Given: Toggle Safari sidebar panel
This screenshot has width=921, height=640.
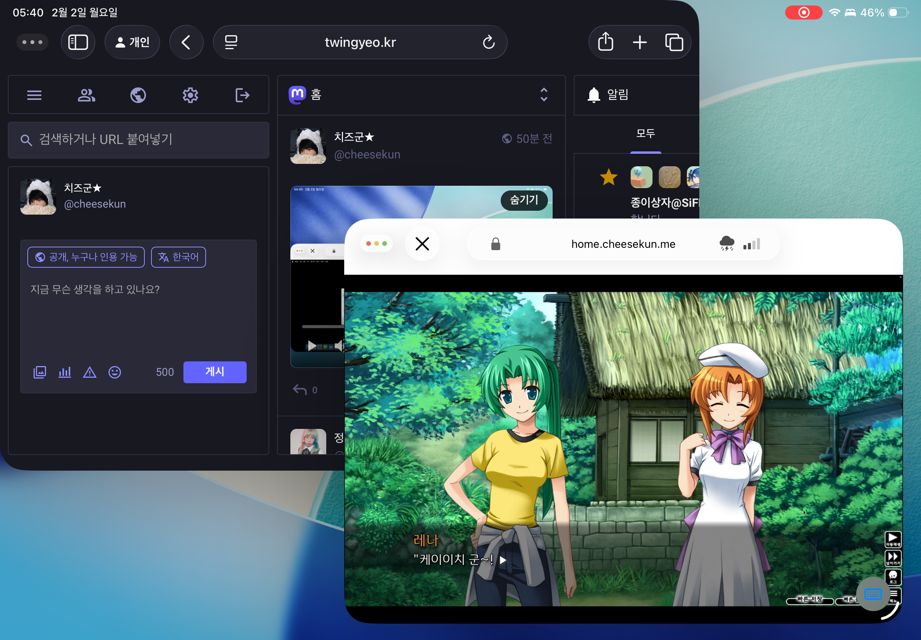Looking at the screenshot, I should tap(78, 42).
